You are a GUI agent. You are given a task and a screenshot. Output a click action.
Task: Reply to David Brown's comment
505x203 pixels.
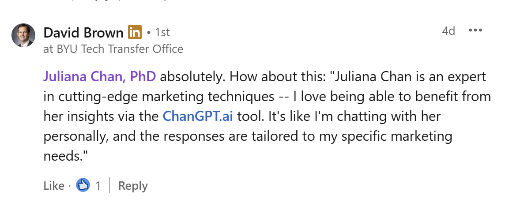[x=133, y=186]
